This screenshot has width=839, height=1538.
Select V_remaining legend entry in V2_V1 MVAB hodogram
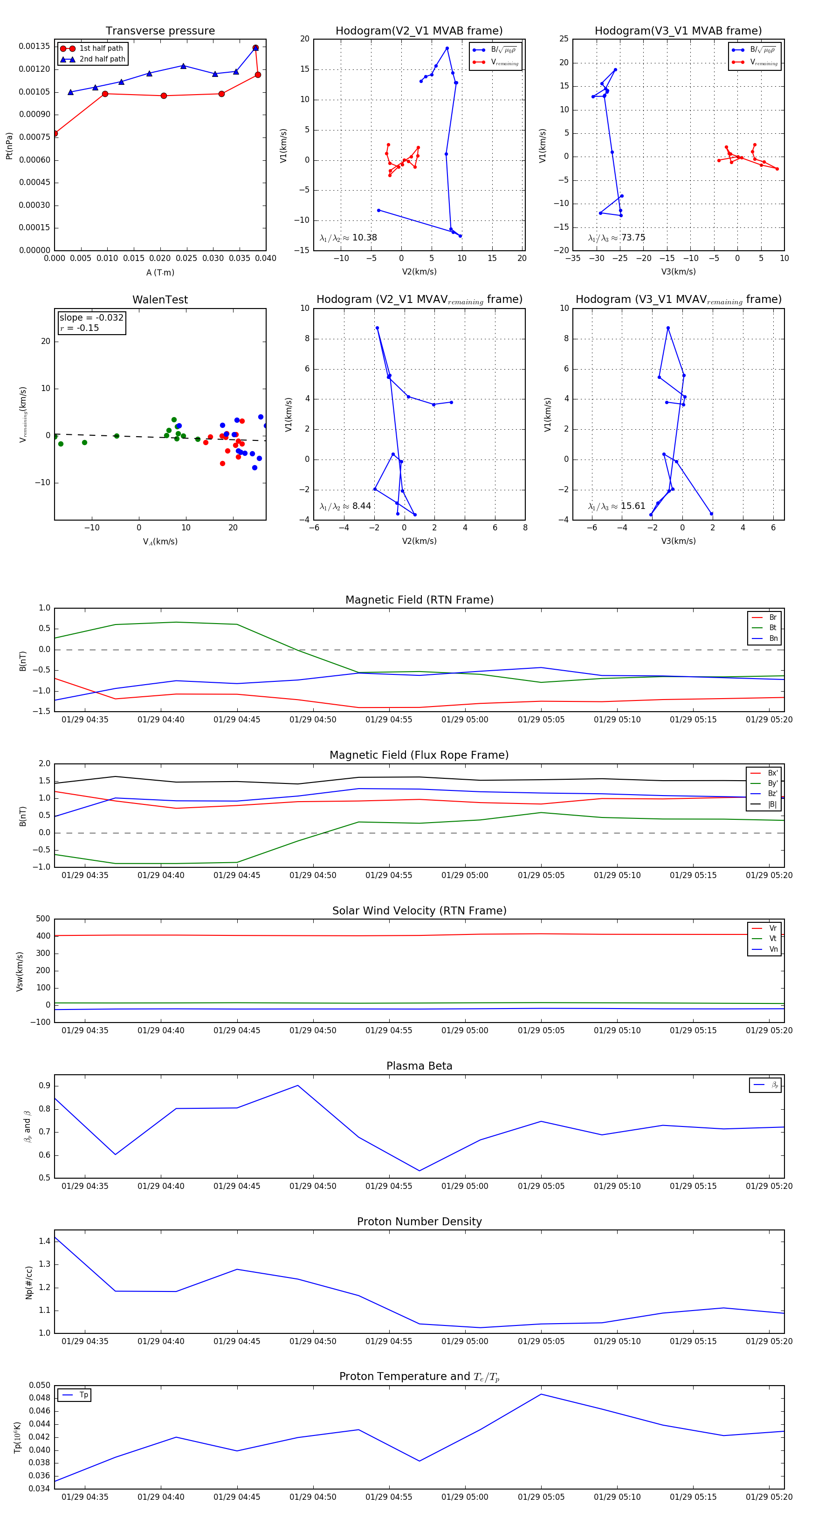click(495, 62)
